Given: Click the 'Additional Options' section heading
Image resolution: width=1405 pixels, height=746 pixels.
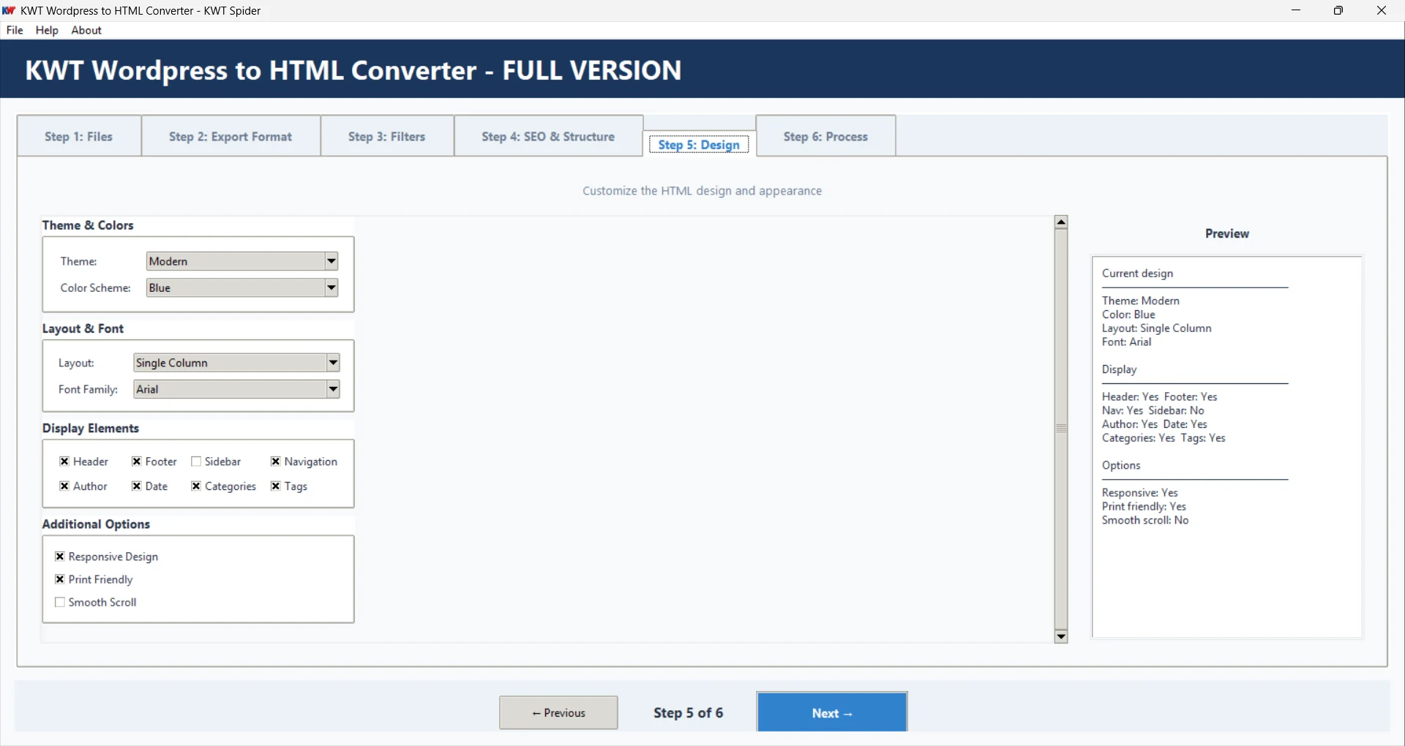Looking at the screenshot, I should point(96,524).
